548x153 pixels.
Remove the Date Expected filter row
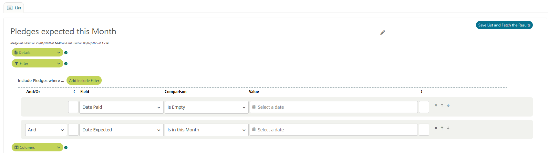point(436,128)
